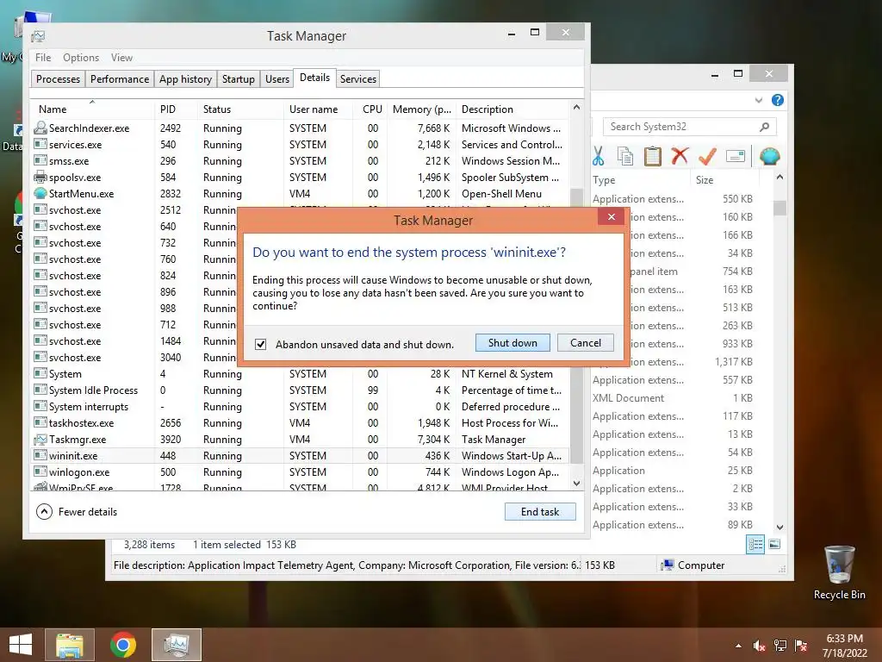Select StartMenu.exe icon in process list

[40, 194]
